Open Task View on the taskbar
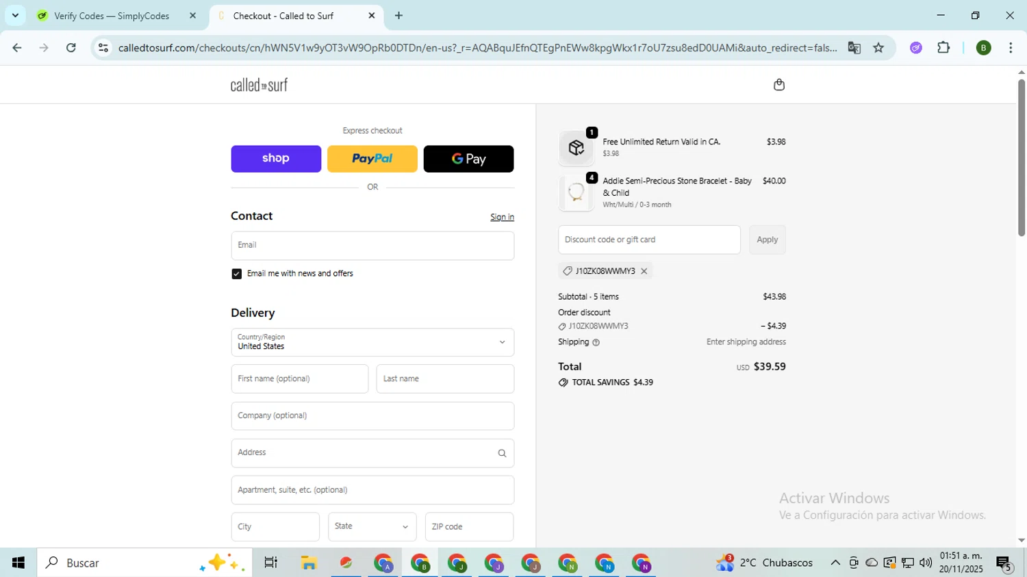 pyautogui.click(x=271, y=563)
